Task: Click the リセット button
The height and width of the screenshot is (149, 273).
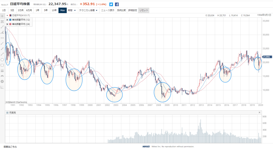Action: [x=144, y=10]
